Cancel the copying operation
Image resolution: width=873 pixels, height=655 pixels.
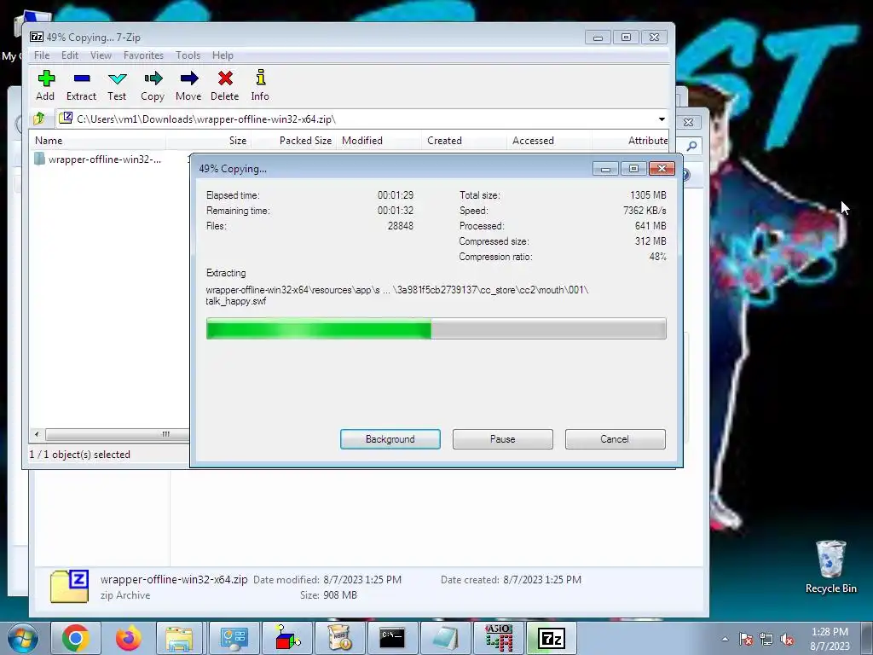[616, 439]
